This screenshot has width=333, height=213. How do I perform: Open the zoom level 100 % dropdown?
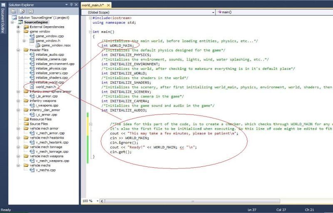pos(98,201)
